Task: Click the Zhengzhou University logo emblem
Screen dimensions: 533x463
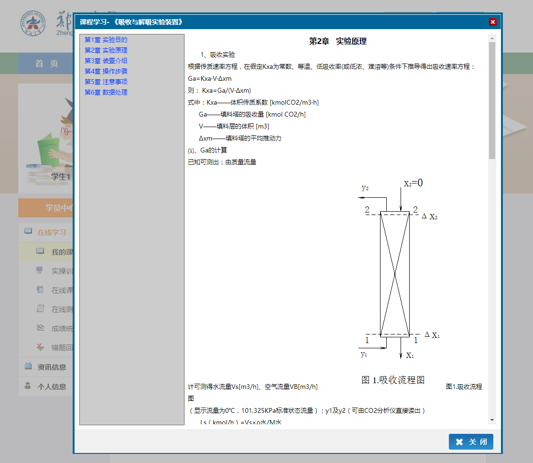Action: pos(33,24)
